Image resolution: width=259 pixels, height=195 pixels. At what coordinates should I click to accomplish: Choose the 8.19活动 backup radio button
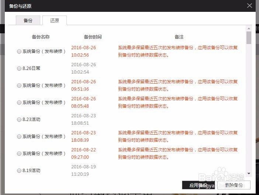pos(19,171)
